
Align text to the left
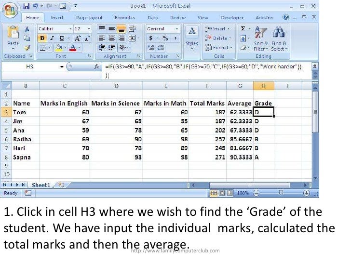click(102, 38)
